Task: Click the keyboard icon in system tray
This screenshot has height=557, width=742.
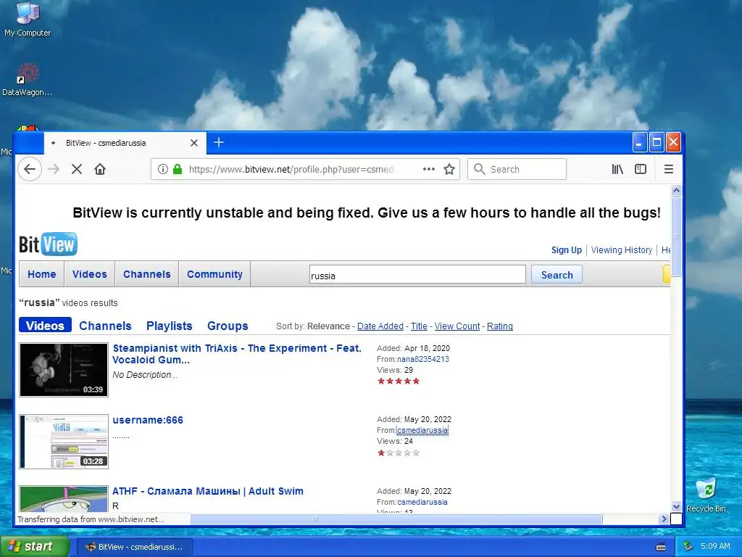Action: pos(661,547)
